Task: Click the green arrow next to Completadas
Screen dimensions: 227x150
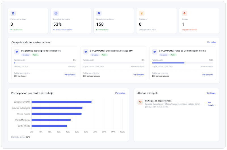Action: 97,30
